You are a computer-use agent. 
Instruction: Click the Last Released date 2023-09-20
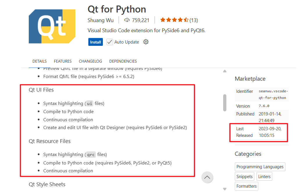[270, 132]
